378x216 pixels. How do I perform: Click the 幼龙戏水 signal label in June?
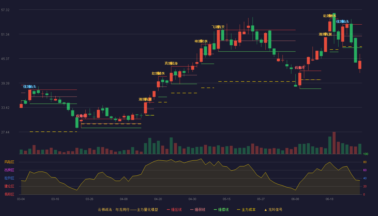point(330,16)
